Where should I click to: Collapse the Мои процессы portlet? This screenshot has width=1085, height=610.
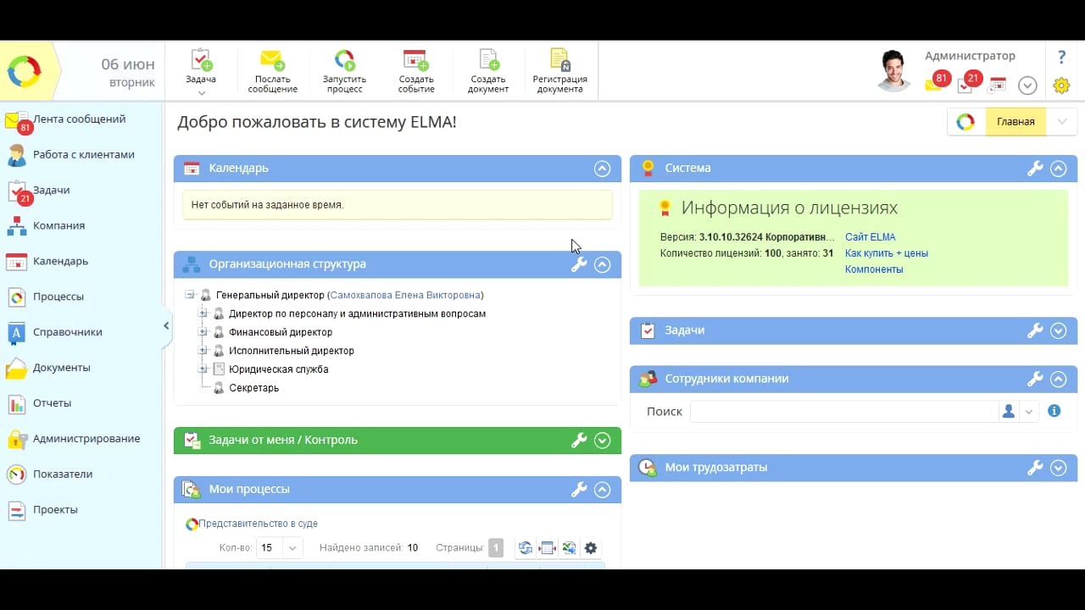[x=602, y=490]
